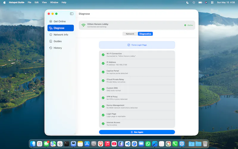Click "IP address: 192.168.27.69" text
This screenshot has height=149, width=238.
click(117, 65)
